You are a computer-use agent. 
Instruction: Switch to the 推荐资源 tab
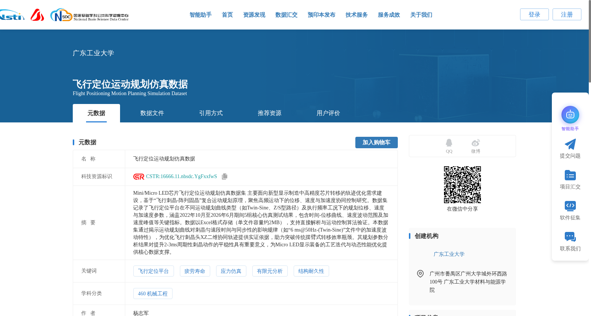tap(270, 113)
